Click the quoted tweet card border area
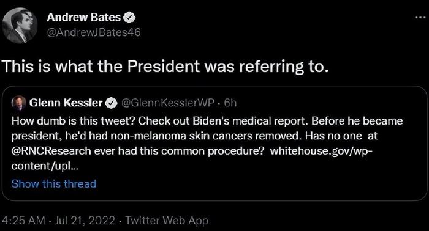Image resolution: width=429 pixels, height=231 pixels. 214,144
